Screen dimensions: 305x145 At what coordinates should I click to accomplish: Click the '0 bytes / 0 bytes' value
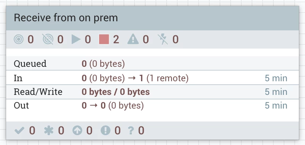click(116, 92)
